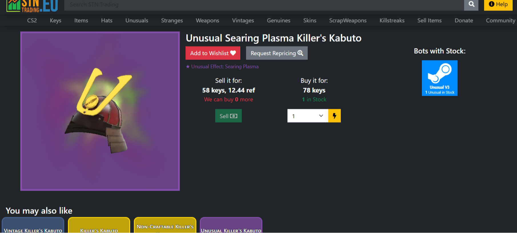
Task: Click the Unusual V3 Steam bot icon
Action: click(439, 78)
